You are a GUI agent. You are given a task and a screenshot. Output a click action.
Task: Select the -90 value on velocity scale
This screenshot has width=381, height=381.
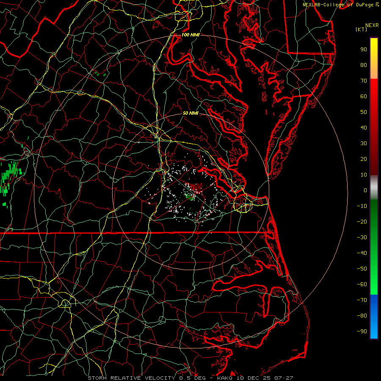pyautogui.click(x=362, y=331)
